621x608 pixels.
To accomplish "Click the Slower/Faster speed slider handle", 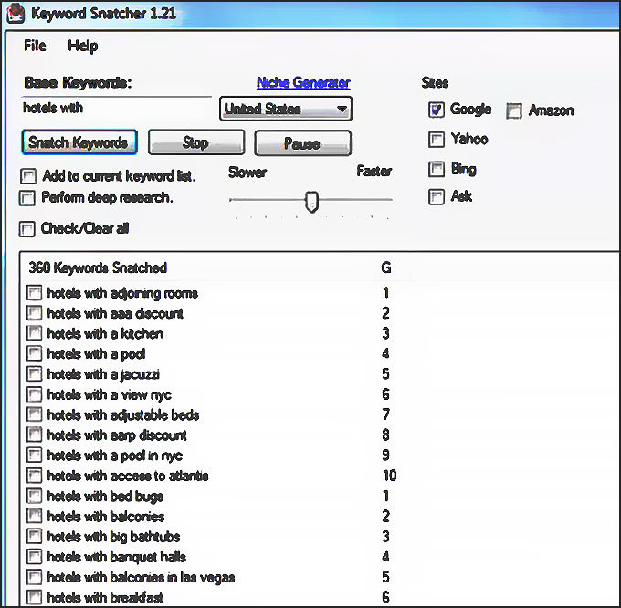I will point(311,202).
